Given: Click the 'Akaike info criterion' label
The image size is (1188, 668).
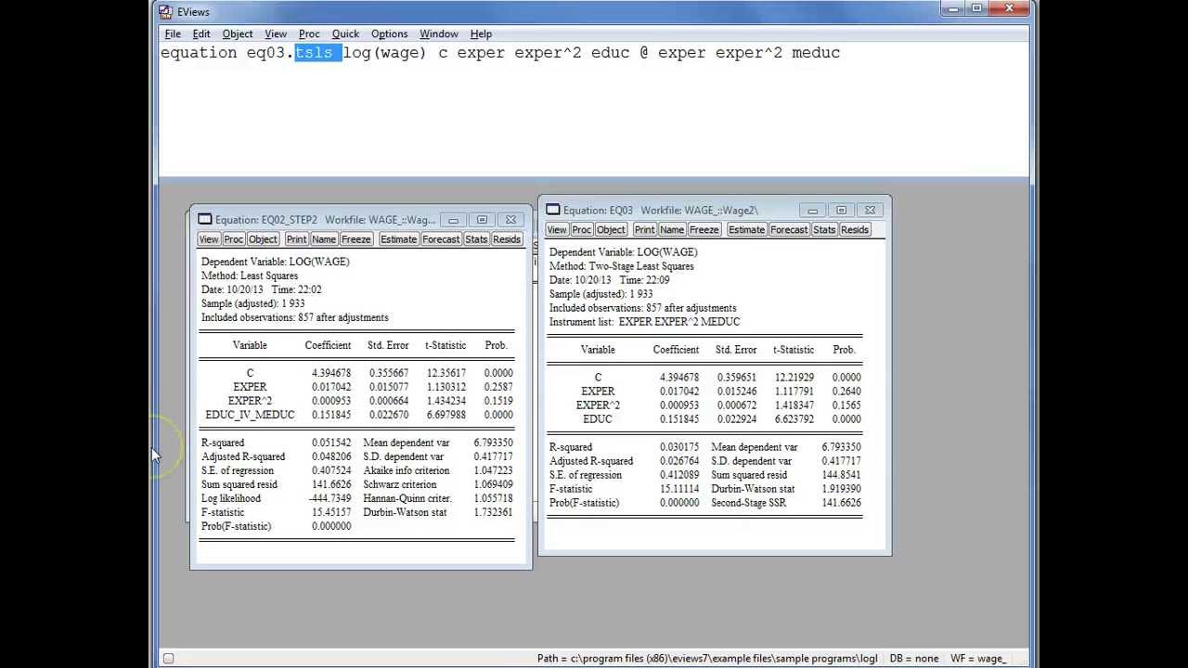Looking at the screenshot, I should click(x=407, y=470).
